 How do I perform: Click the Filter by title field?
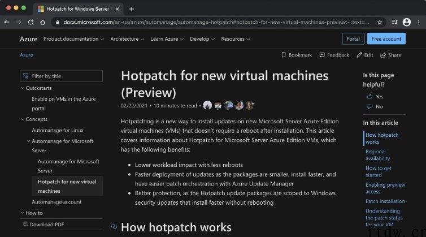pyautogui.click(x=61, y=76)
